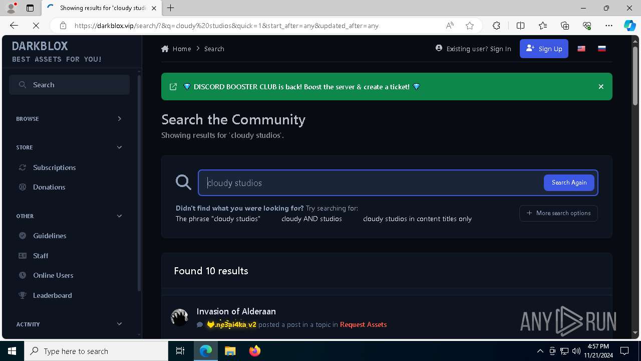
Task: Close the 'Showing results' tab
Action: coord(154,8)
